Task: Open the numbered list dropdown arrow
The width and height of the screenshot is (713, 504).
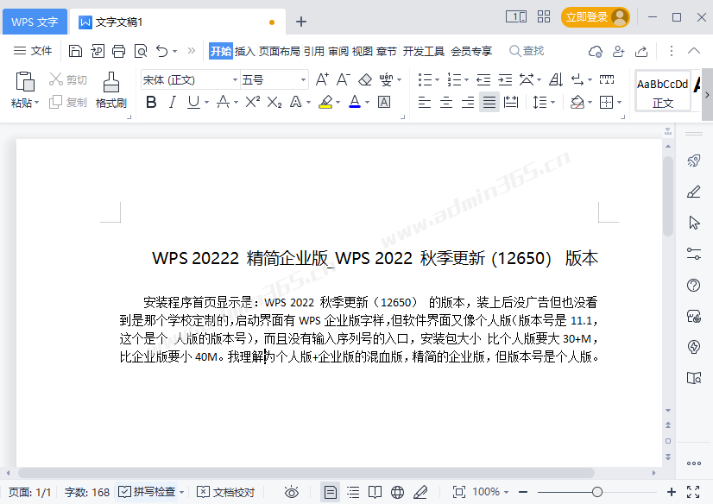Action: [x=466, y=80]
